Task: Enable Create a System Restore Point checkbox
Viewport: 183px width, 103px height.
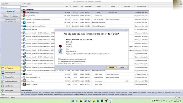Action: (x=59, y=59)
